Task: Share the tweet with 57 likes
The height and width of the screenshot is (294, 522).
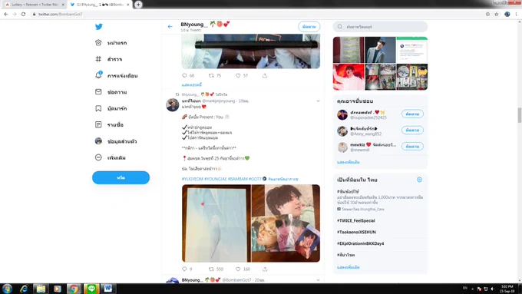Action: 265,75
